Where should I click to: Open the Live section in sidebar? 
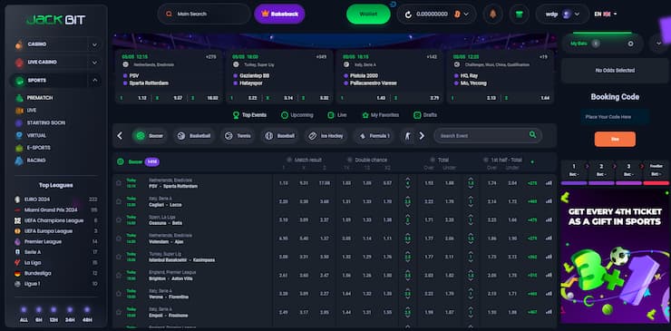[25, 110]
